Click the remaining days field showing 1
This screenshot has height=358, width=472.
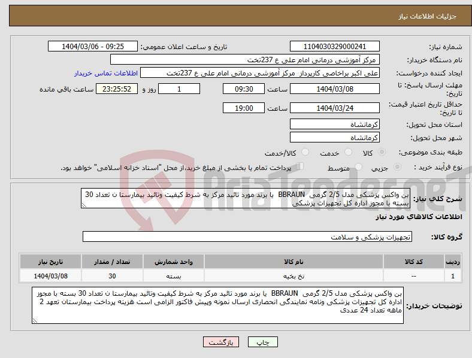point(179,89)
